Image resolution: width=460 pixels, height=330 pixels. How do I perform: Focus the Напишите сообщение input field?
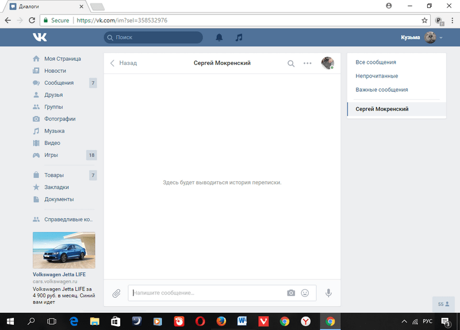point(222,293)
